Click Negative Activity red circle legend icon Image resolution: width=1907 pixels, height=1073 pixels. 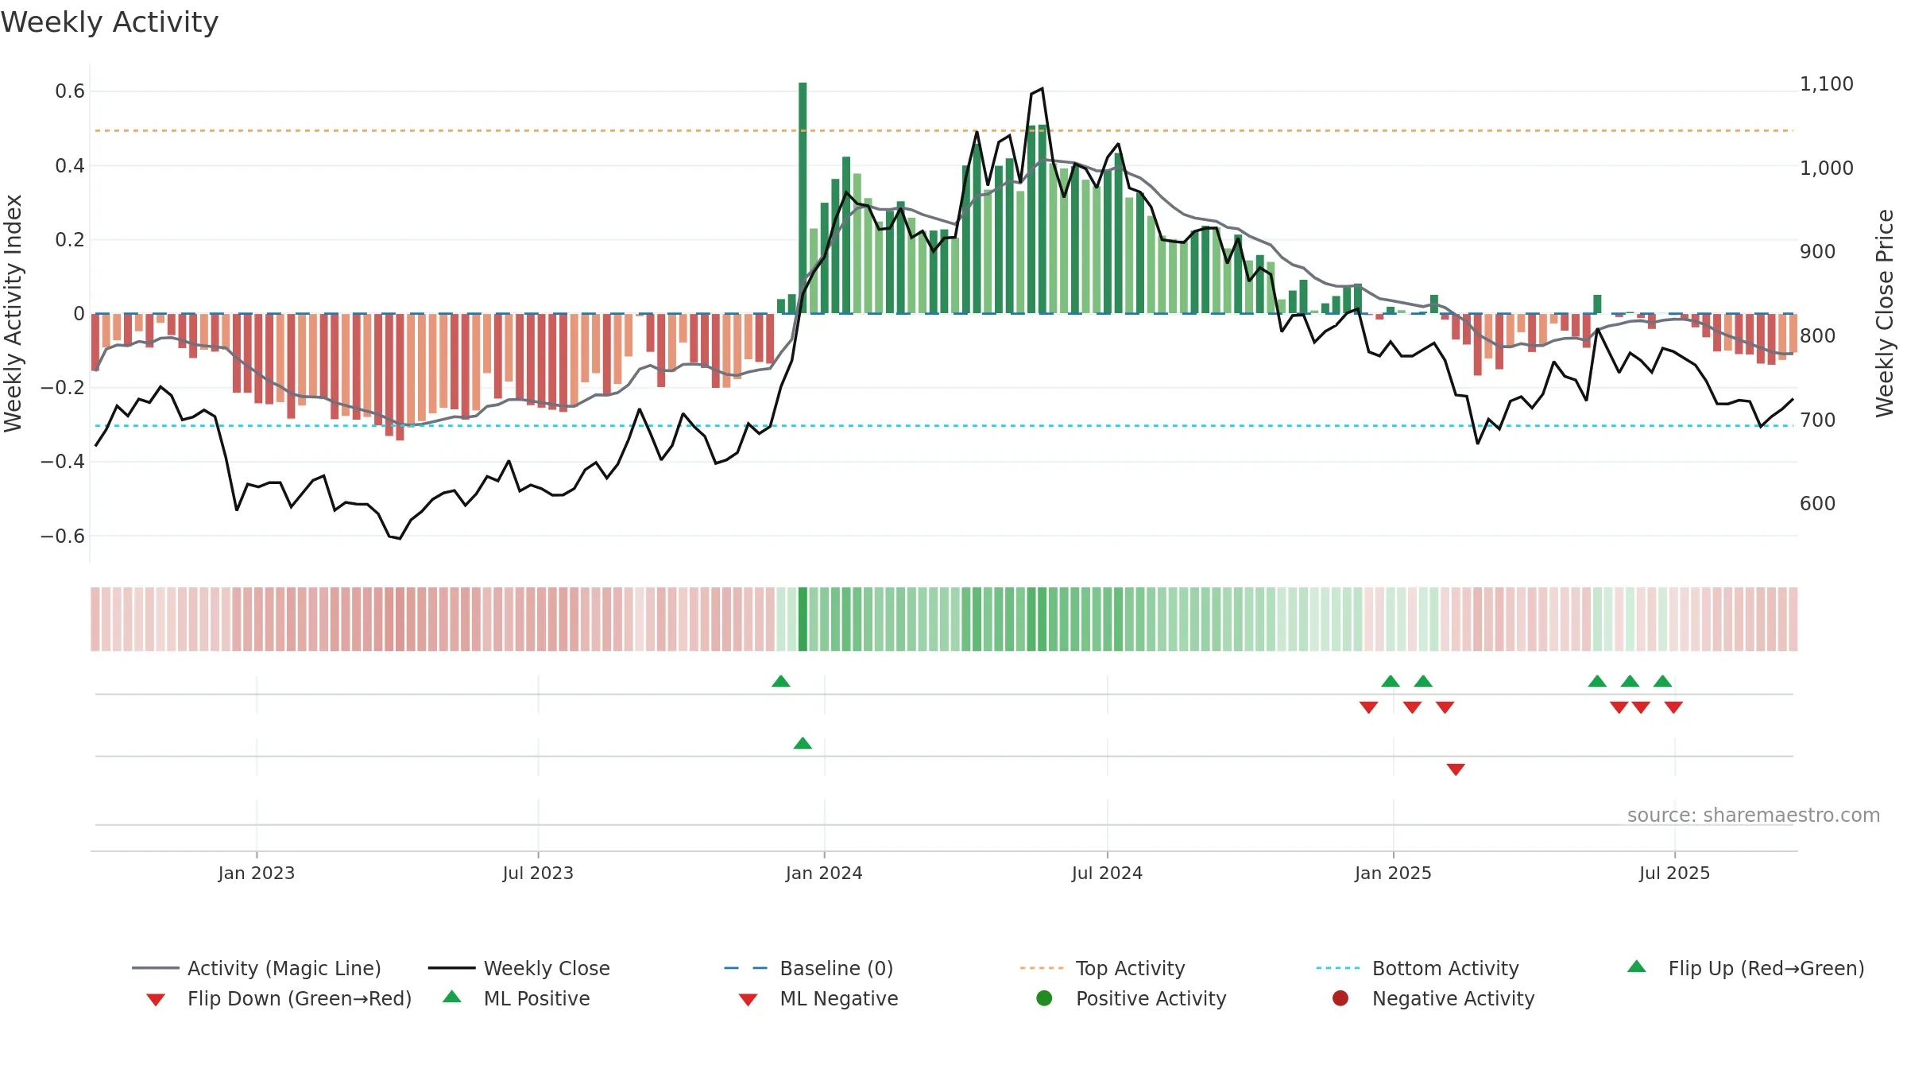pos(1340,998)
